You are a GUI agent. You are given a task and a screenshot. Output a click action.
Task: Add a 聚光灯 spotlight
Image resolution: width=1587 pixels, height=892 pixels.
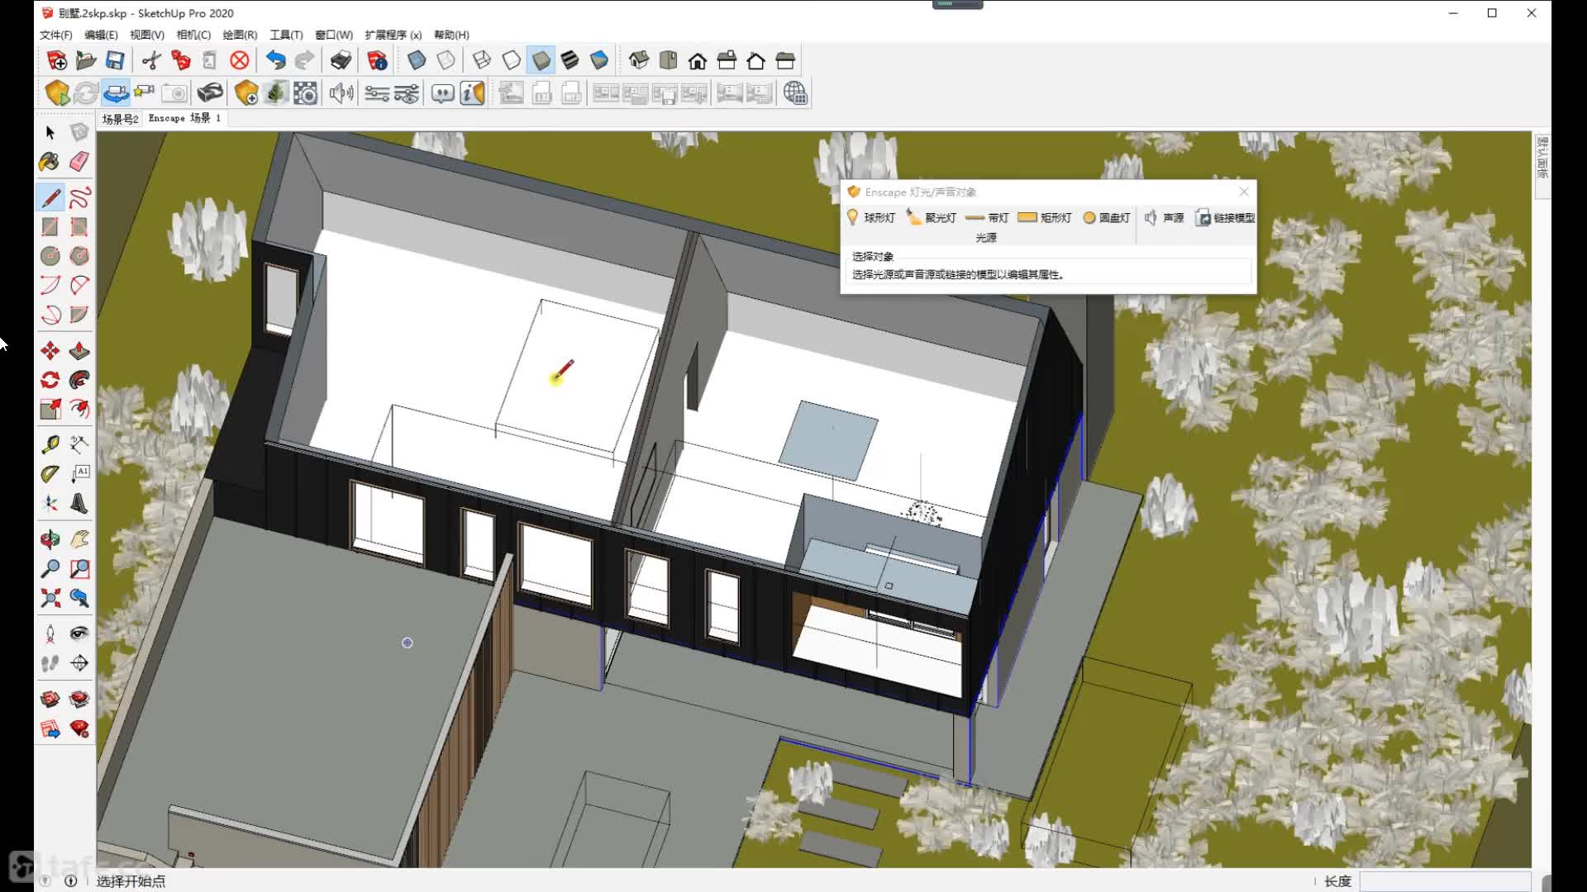[932, 217]
